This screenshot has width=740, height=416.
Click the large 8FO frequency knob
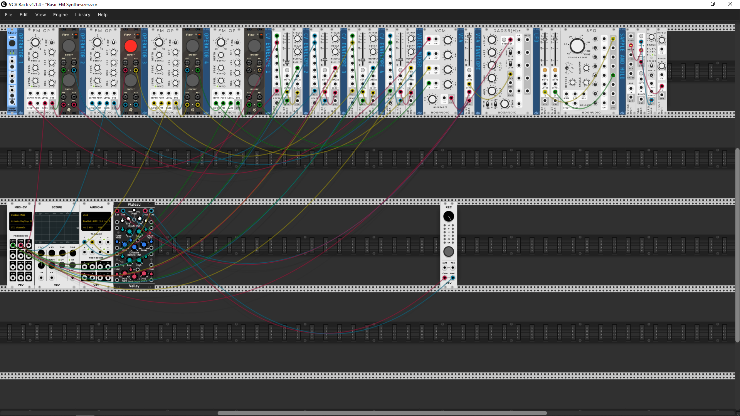[x=577, y=46]
